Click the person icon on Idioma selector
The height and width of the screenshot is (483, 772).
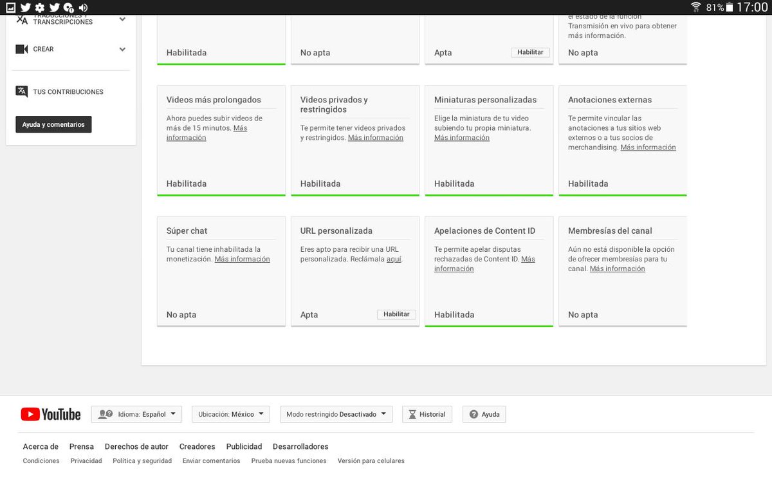pos(105,414)
